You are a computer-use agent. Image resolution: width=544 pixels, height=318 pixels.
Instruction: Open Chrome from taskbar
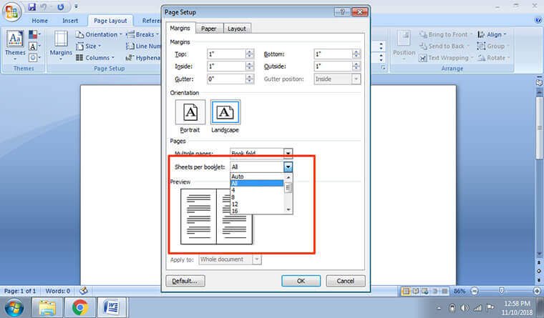tap(79, 307)
